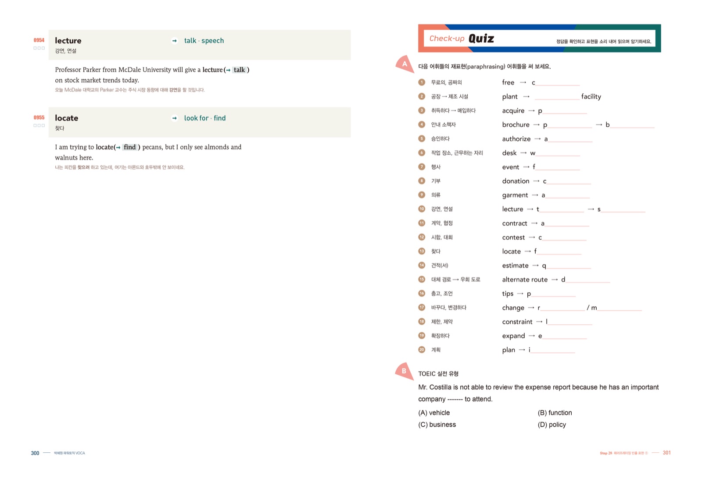Click the synonym speech in green
This screenshot has height=479, width=702.
[x=212, y=41]
